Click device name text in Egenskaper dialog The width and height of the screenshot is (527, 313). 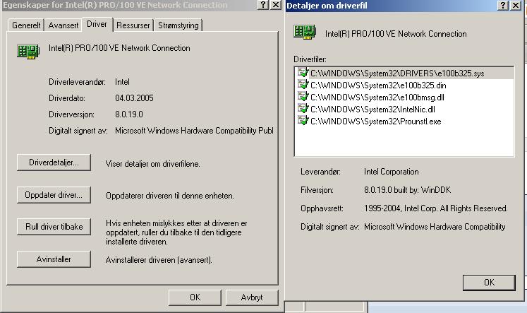tap(119, 48)
